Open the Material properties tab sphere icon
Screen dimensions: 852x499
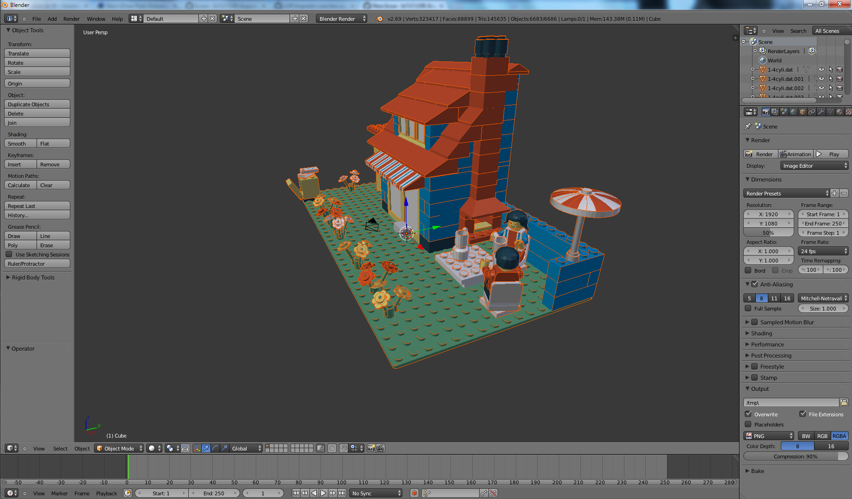pos(840,112)
